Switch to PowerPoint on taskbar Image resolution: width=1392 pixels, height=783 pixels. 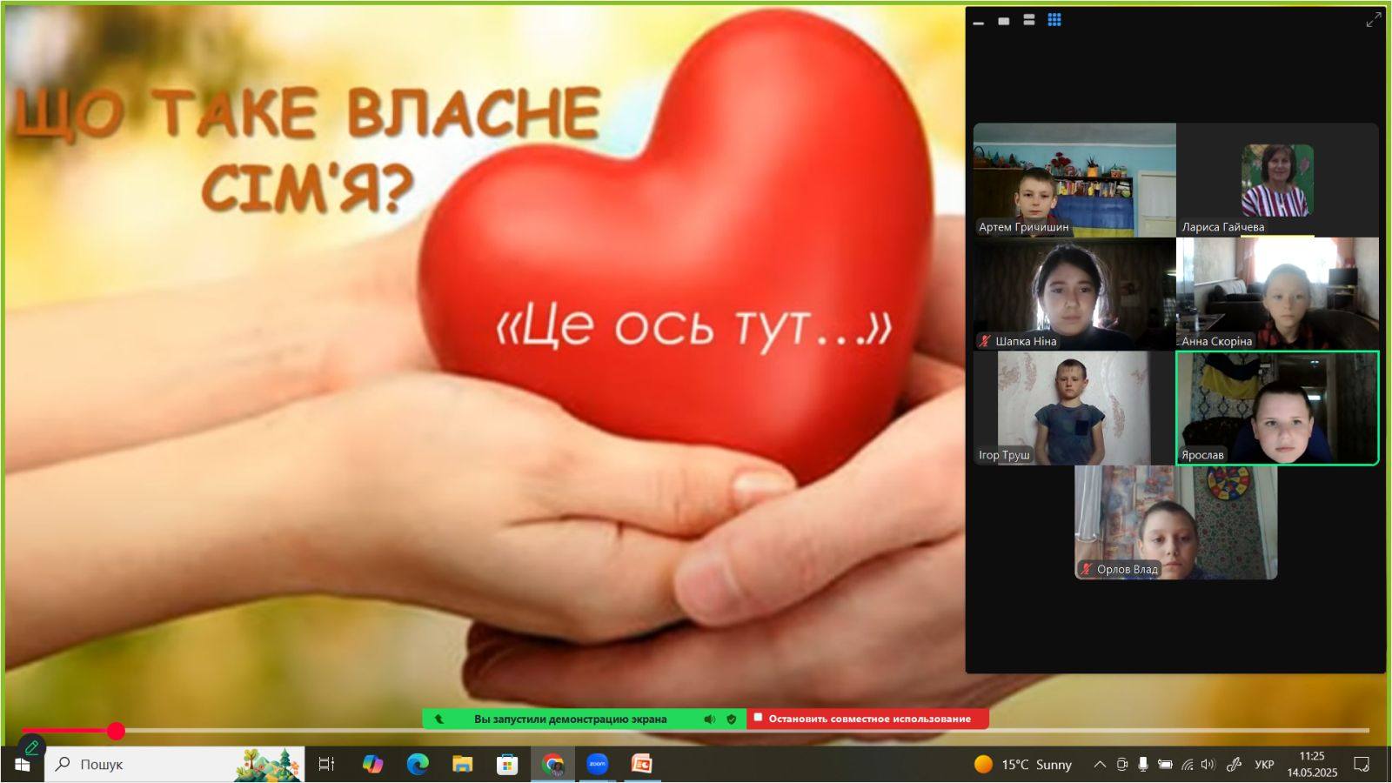point(642,765)
